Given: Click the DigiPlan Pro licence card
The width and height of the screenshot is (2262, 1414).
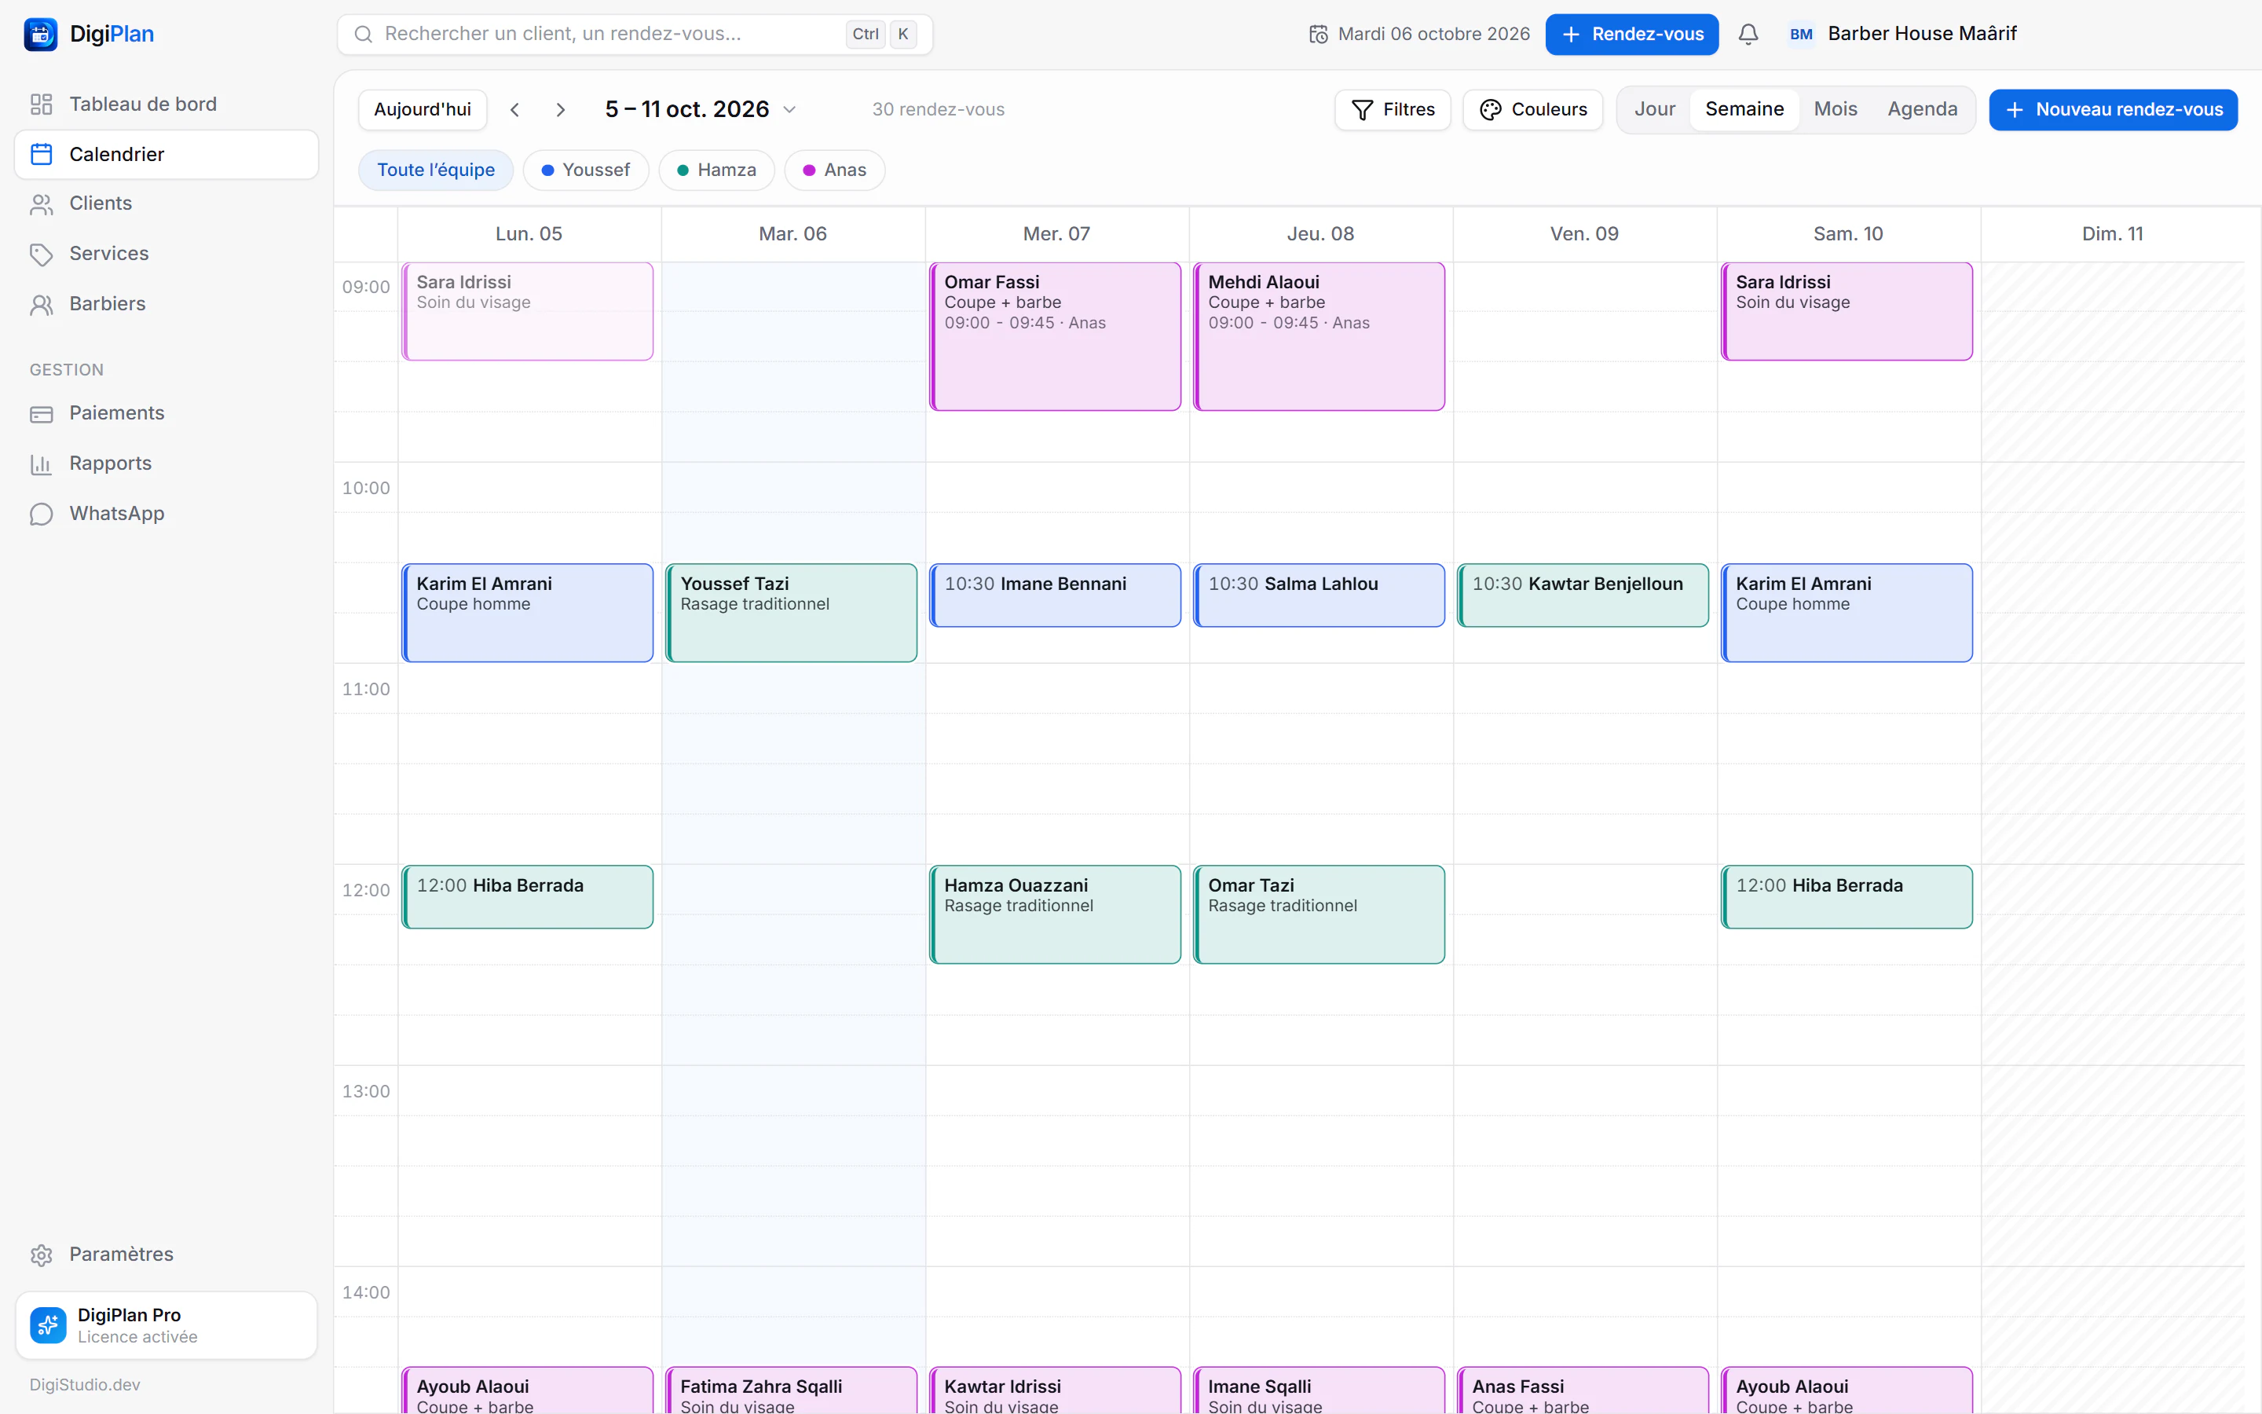Looking at the screenshot, I should tap(167, 1325).
